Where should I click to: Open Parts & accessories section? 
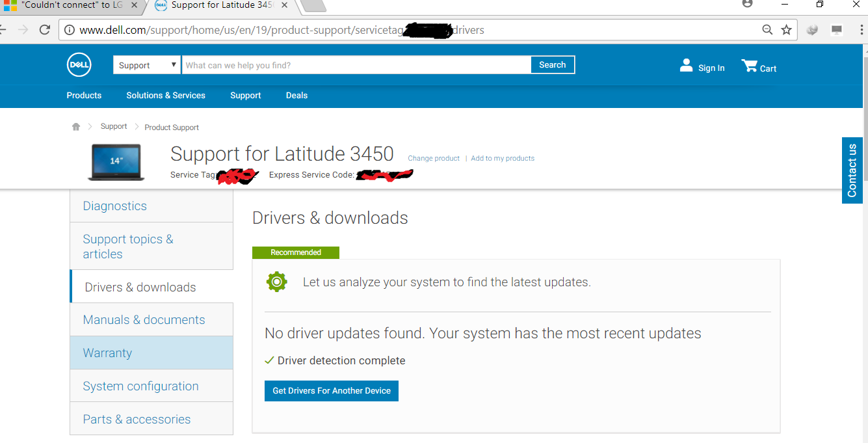coord(151,419)
